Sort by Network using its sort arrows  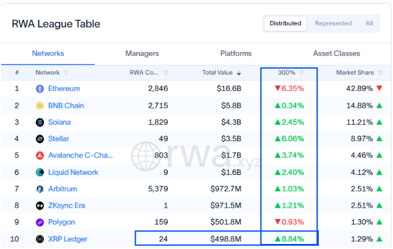pyautogui.click(x=66, y=73)
